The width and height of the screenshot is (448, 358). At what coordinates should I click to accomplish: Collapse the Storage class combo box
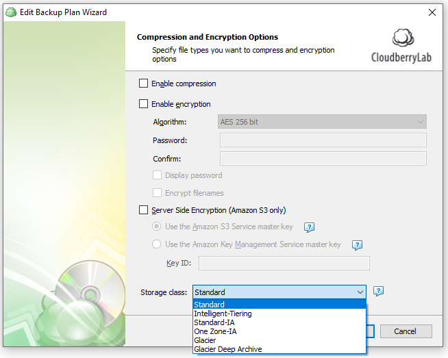(279, 292)
